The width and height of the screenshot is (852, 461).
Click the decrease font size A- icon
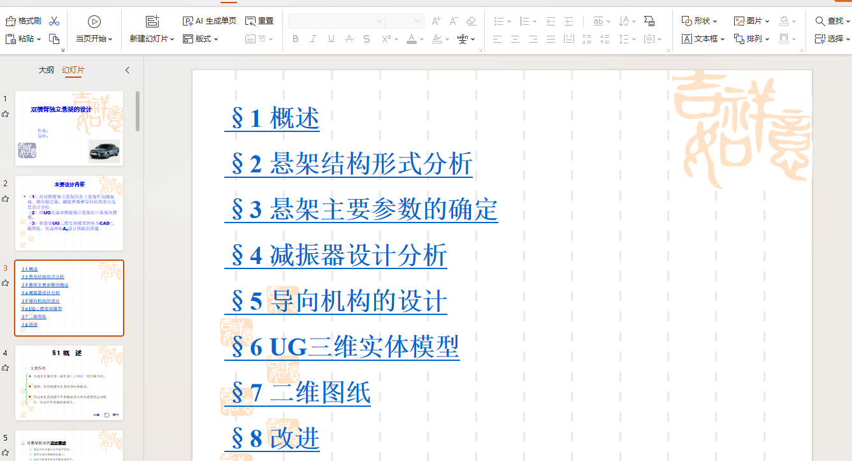pyautogui.click(x=454, y=21)
